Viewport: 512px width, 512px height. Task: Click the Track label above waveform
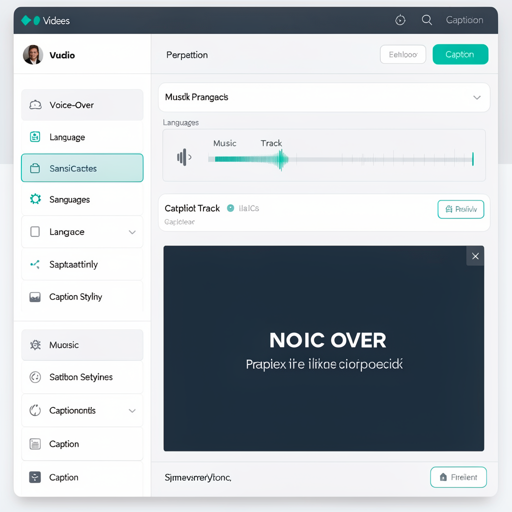tap(271, 143)
